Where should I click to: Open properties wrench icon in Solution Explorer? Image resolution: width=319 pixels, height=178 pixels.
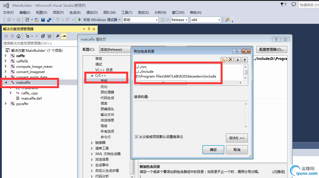(58, 36)
